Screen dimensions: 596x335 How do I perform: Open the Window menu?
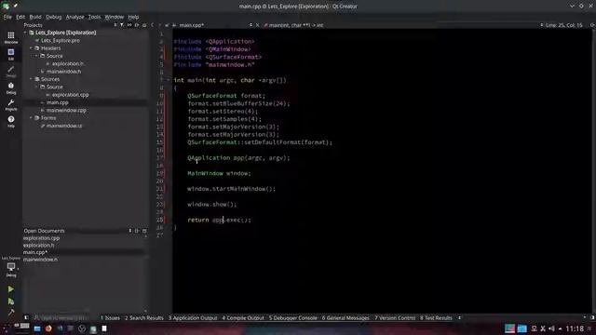click(x=115, y=17)
